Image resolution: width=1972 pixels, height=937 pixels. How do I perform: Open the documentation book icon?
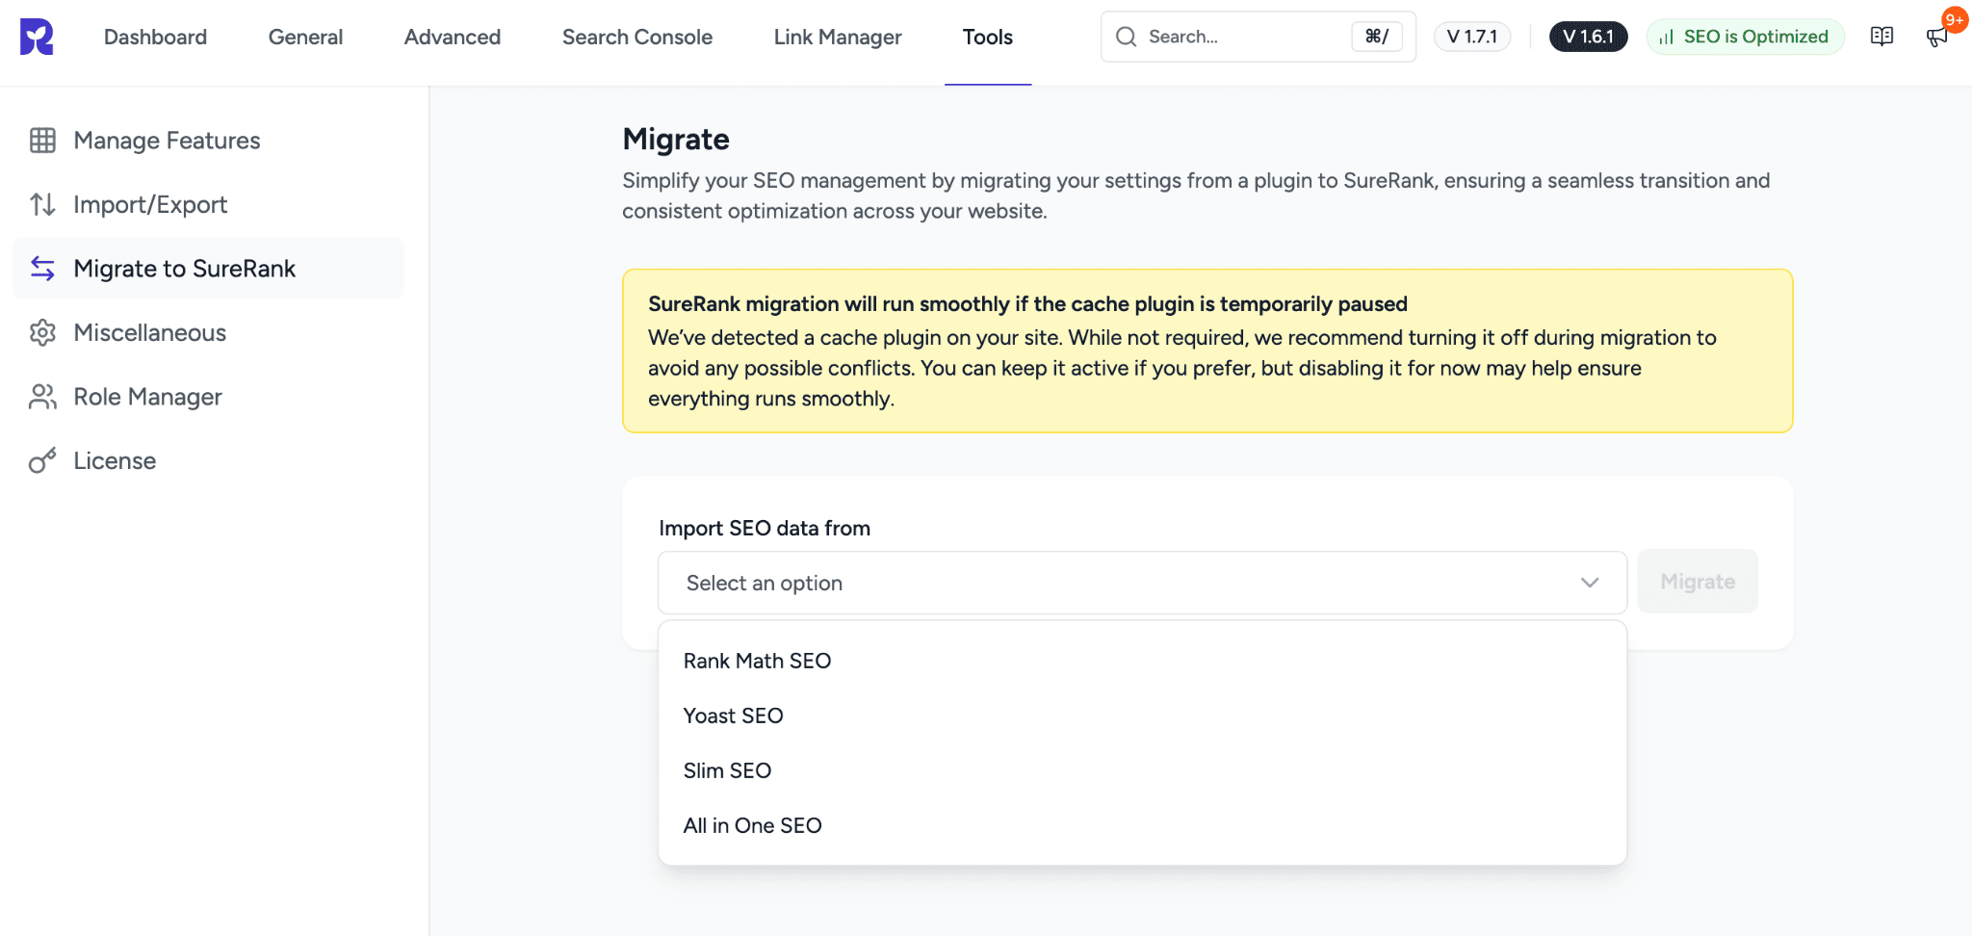click(x=1881, y=37)
